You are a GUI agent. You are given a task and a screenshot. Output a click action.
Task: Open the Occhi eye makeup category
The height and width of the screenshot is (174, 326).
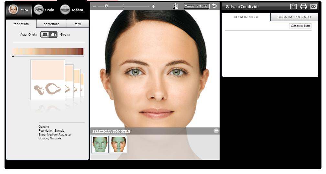pyautogui.click(x=39, y=10)
